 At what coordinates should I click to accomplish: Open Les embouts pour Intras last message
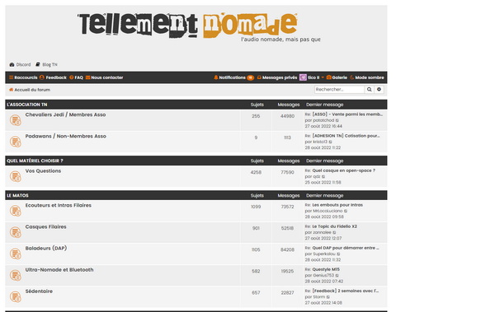[x=337, y=205]
